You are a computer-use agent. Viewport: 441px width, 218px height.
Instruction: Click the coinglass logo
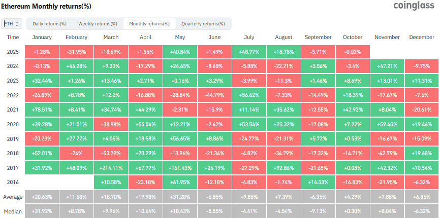(413, 6)
